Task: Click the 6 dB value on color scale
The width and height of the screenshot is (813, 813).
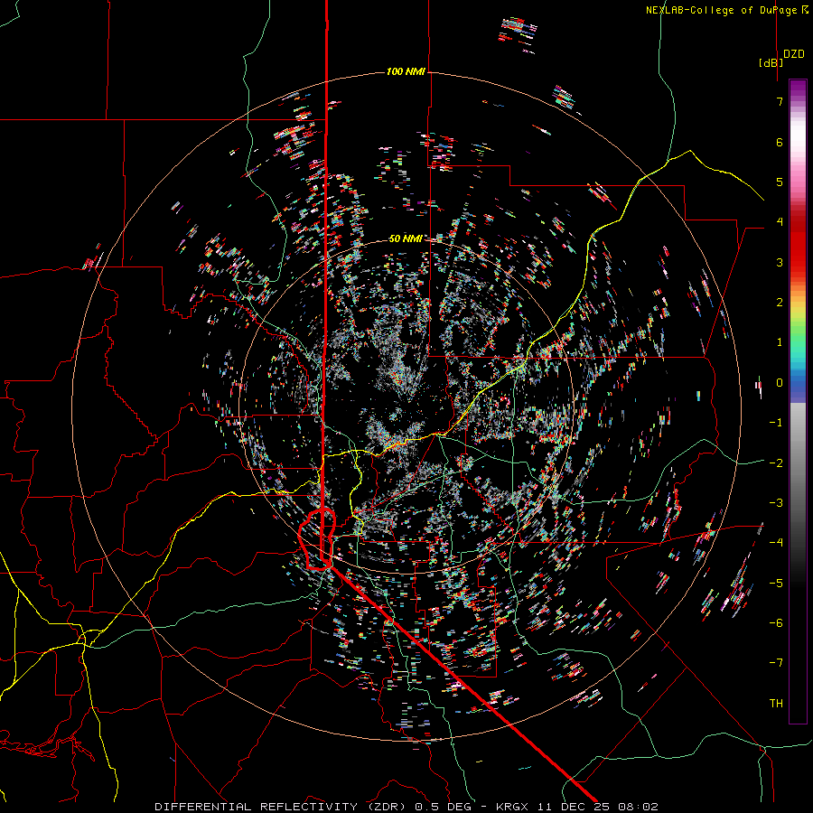Action: 780,142
